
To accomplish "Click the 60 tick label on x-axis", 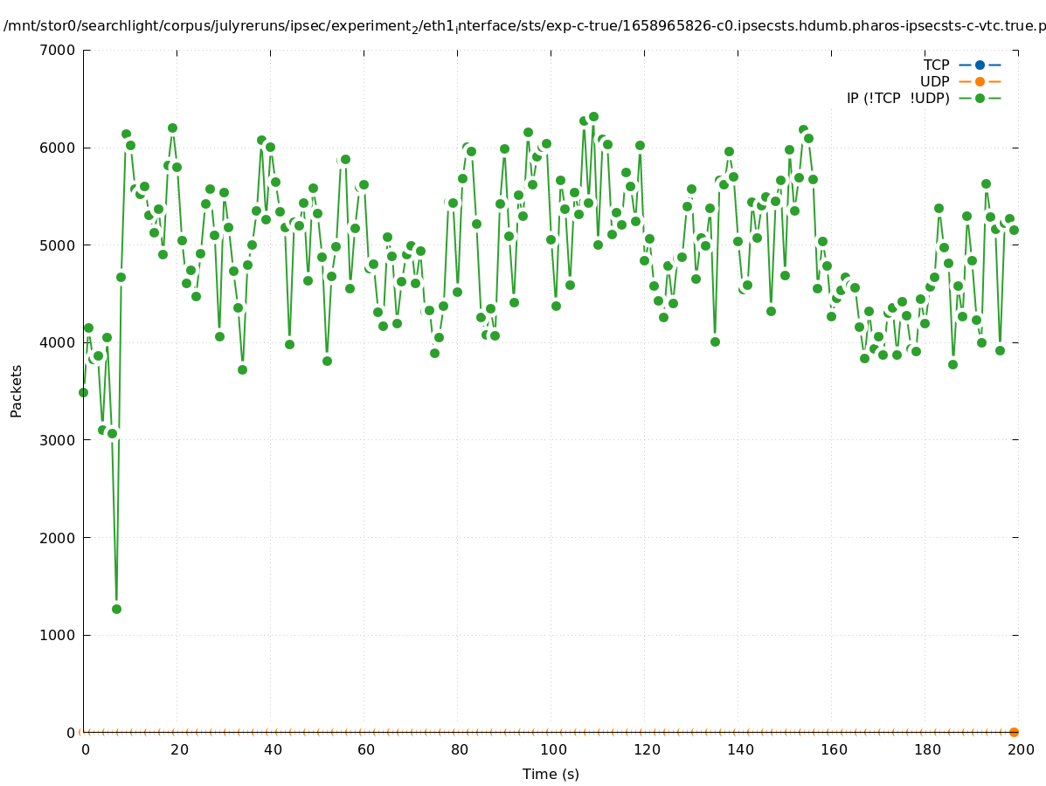I will tap(365, 749).
